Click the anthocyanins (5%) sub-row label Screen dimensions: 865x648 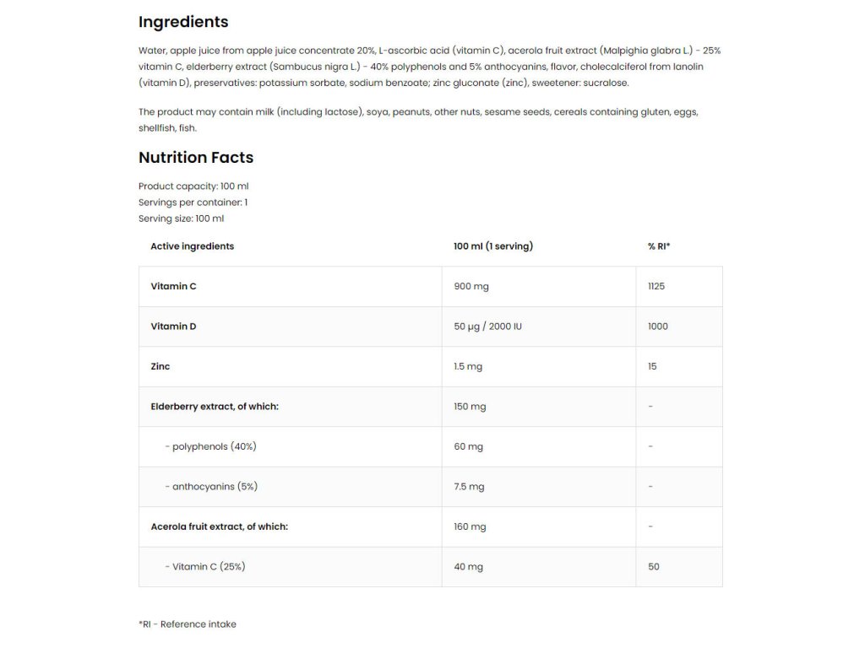coord(211,487)
